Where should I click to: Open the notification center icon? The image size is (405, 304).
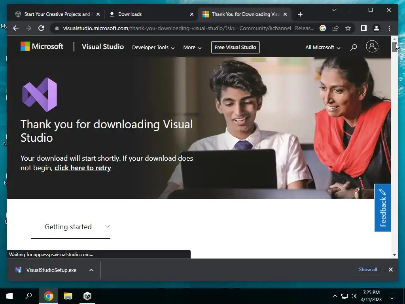[392, 296]
